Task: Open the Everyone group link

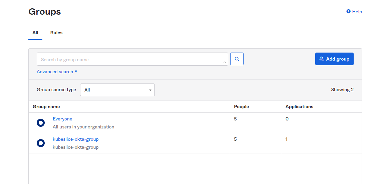Action: click(x=62, y=119)
